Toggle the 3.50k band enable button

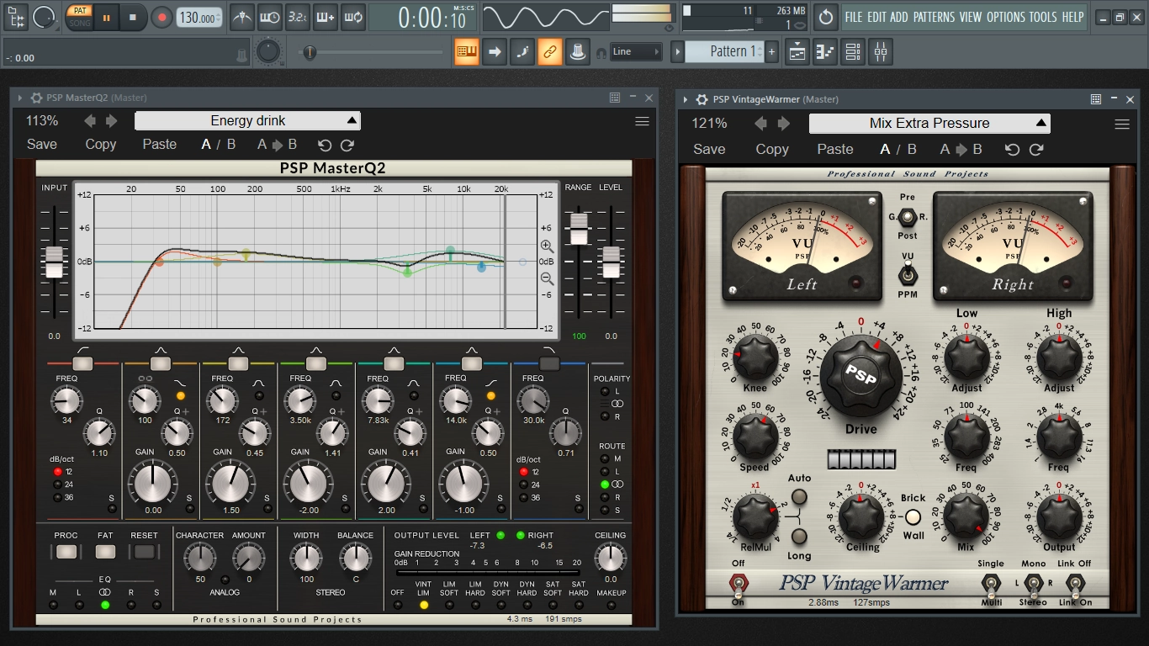point(316,363)
